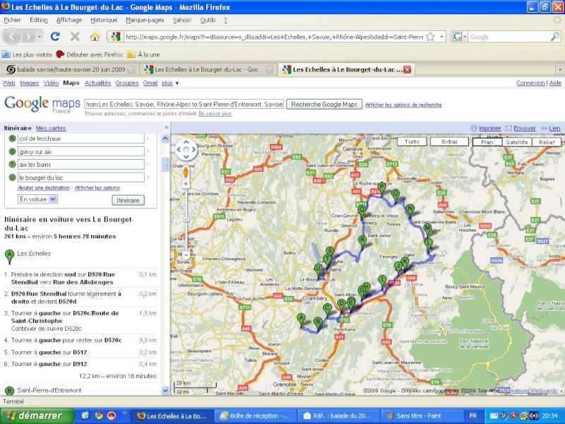The width and height of the screenshot is (565, 424).
Task: Pan the map with the navigation arrows control
Action: point(186,149)
